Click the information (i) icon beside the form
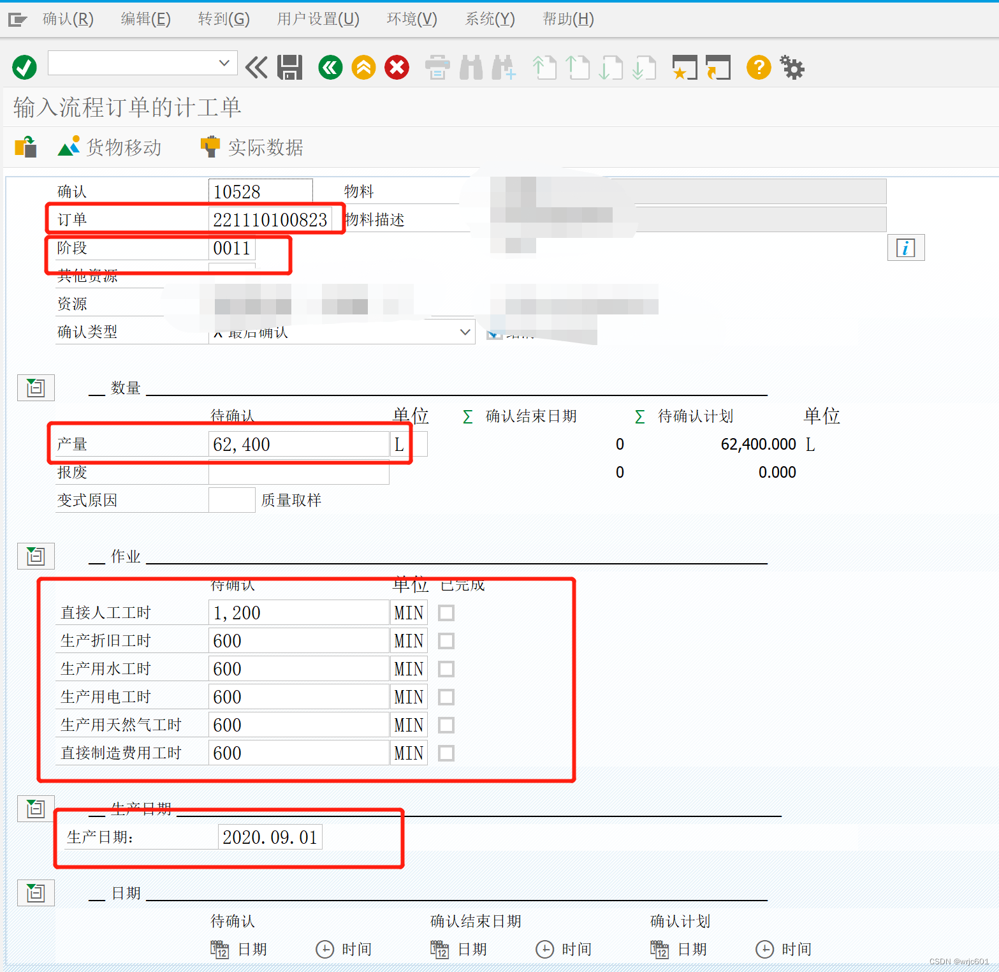Screen dimensions: 999x972 click(x=906, y=247)
